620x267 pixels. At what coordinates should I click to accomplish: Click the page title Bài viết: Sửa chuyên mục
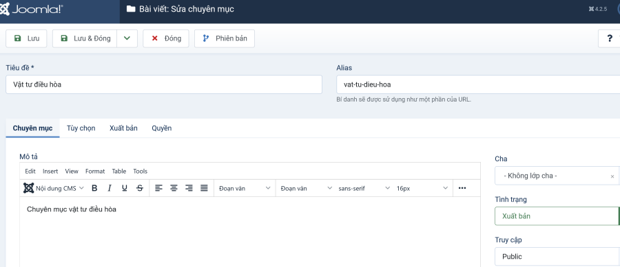click(x=187, y=9)
